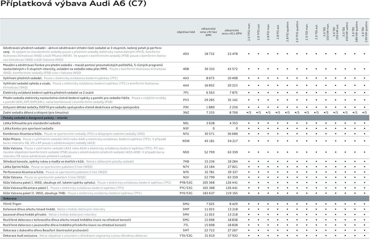
Task: Click order code "PIH"
Action: pyautogui.click(x=186, y=107)
